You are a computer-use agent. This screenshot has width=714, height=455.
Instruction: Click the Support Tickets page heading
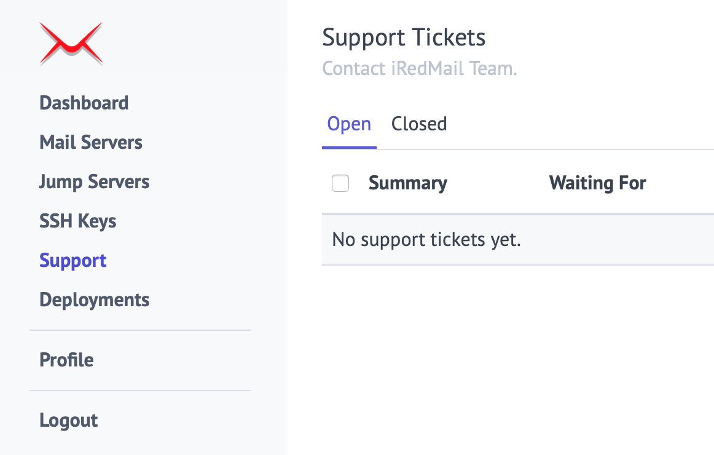(404, 38)
